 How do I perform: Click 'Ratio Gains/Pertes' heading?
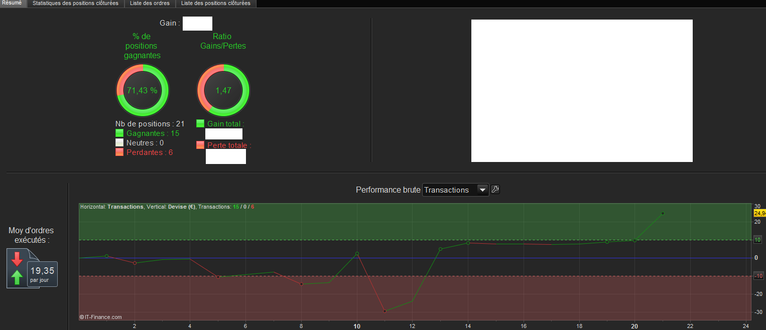pos(223,41)
